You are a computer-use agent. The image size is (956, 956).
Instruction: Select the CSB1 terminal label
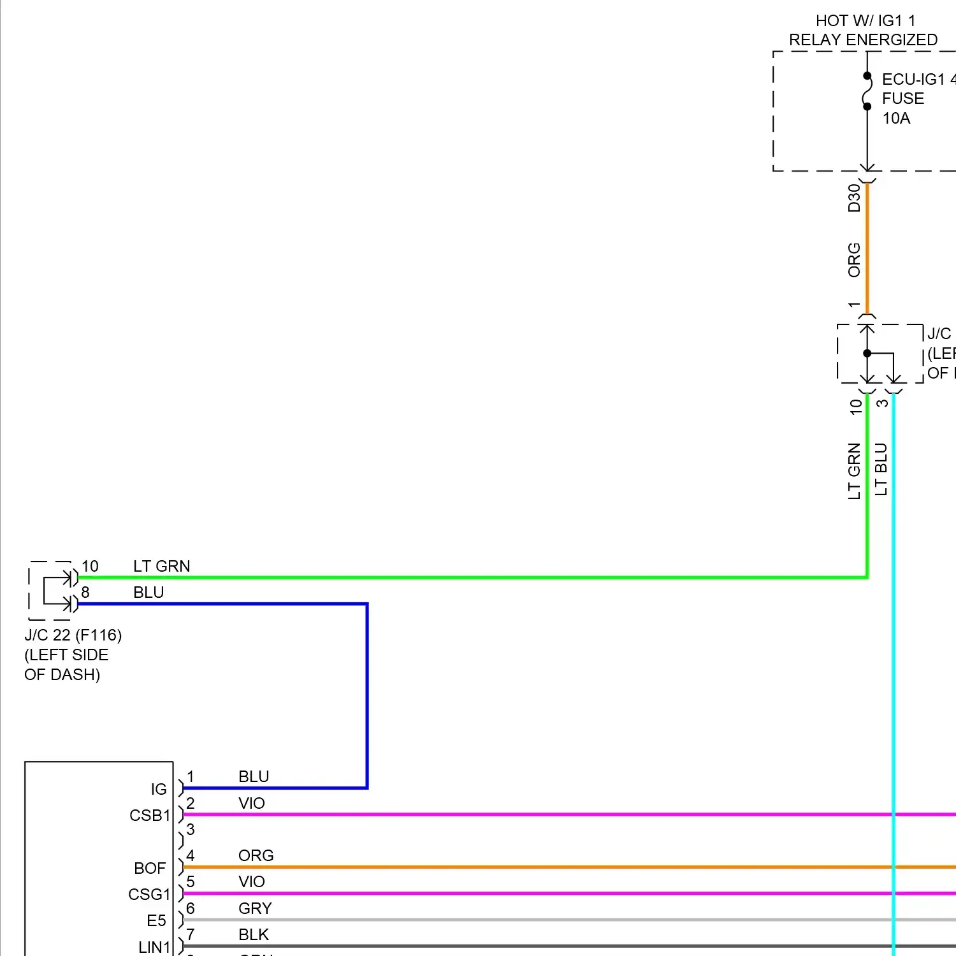150,815
